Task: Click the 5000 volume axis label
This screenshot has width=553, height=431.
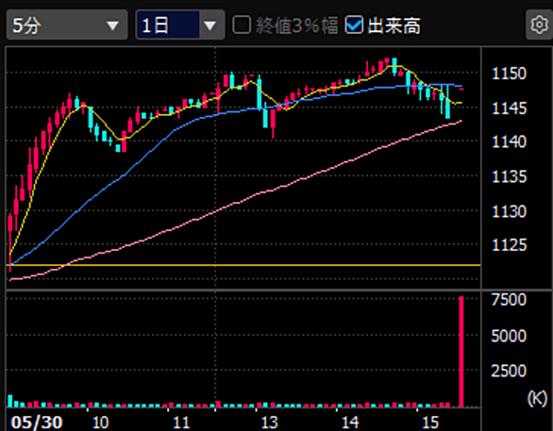Action: [x=509, y=336]
